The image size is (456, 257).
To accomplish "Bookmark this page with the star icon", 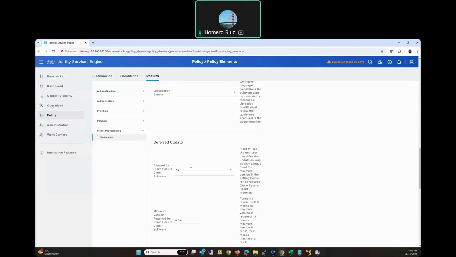I will coord(382,51).
